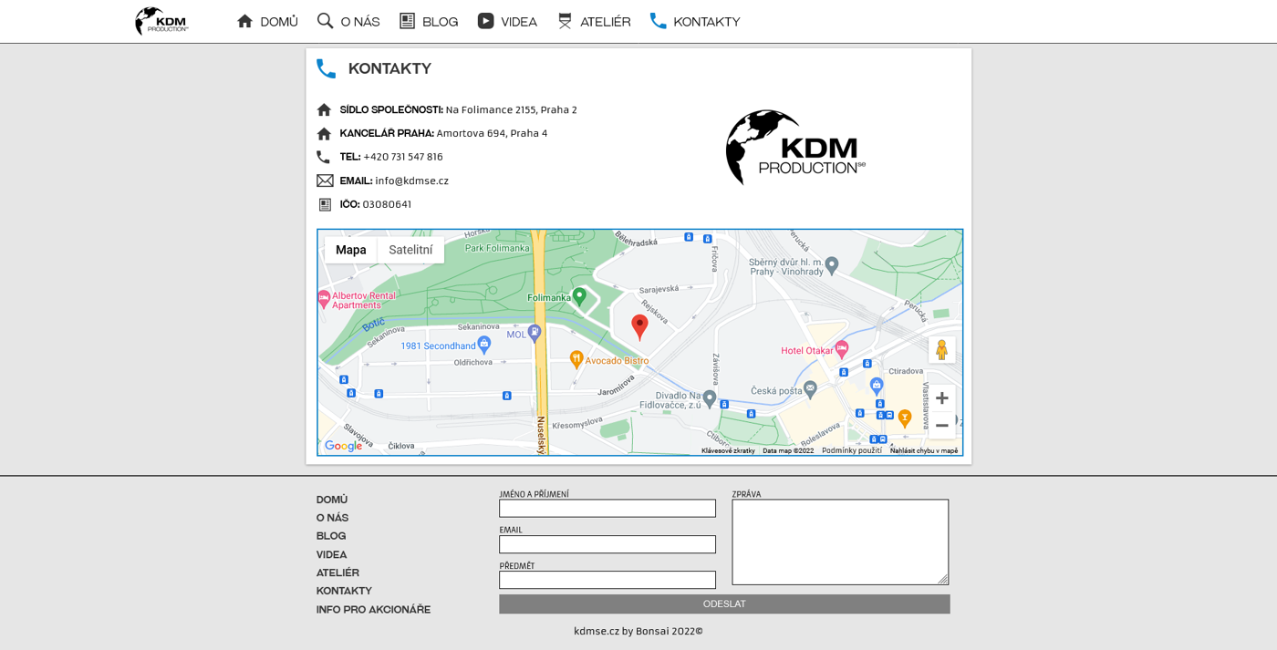Zoom out on the map
Screen dimensions: 1277x650
click(x=941, y=426)
